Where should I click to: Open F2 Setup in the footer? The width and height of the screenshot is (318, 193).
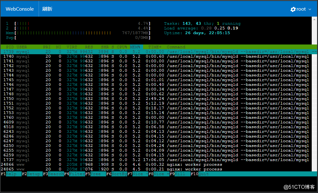[32, 174]
